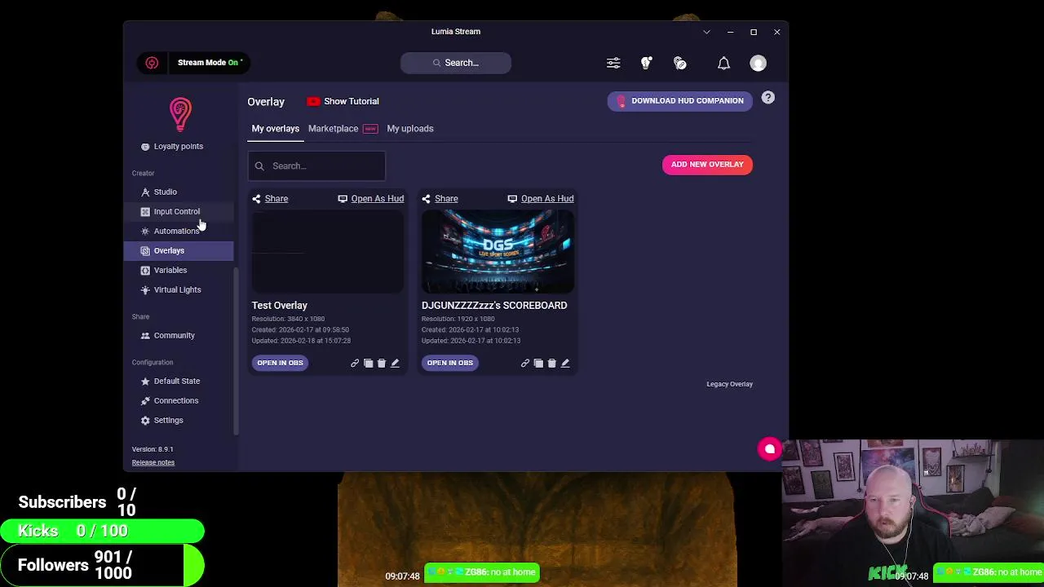This screenshot has width=1044, height=587.
Task: Click Version: 8.9.1 text
Action: pos(153,450)
